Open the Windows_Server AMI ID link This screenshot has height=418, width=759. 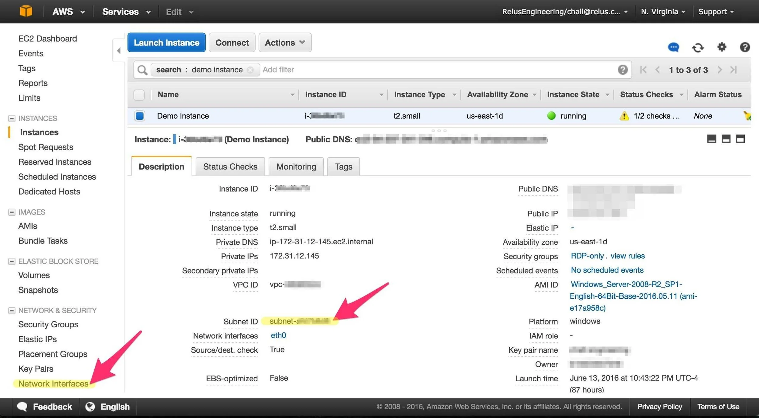[x=633, y=296]
